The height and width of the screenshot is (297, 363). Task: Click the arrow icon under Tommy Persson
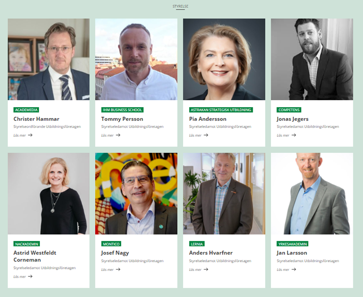tap(118, 135)
